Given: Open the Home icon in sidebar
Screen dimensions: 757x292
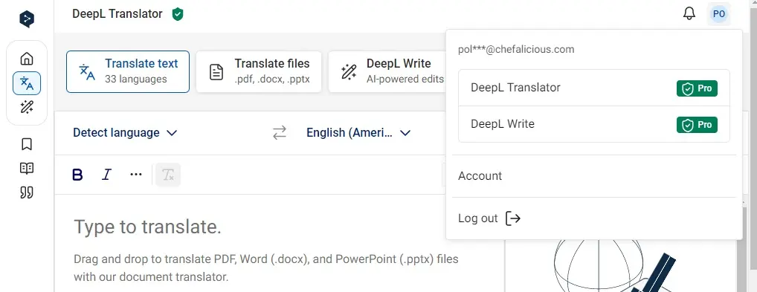Looking at the screenshot, I should (27, 59).
